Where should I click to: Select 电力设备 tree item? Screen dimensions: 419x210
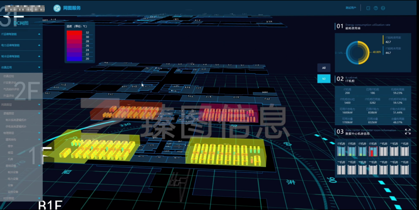coord(13,179)
